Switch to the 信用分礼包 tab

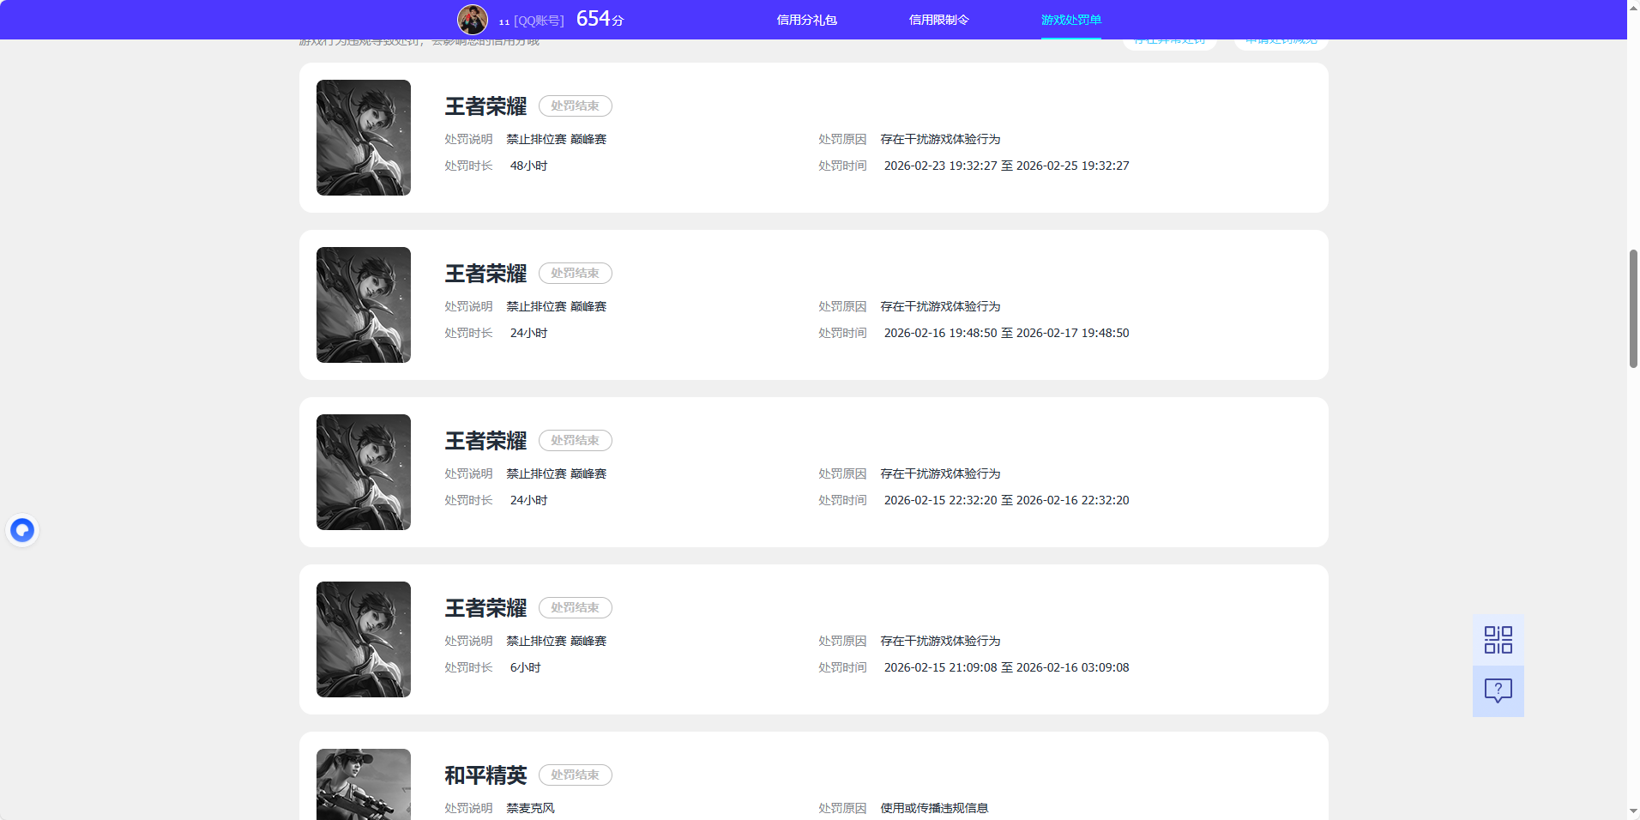805,19
